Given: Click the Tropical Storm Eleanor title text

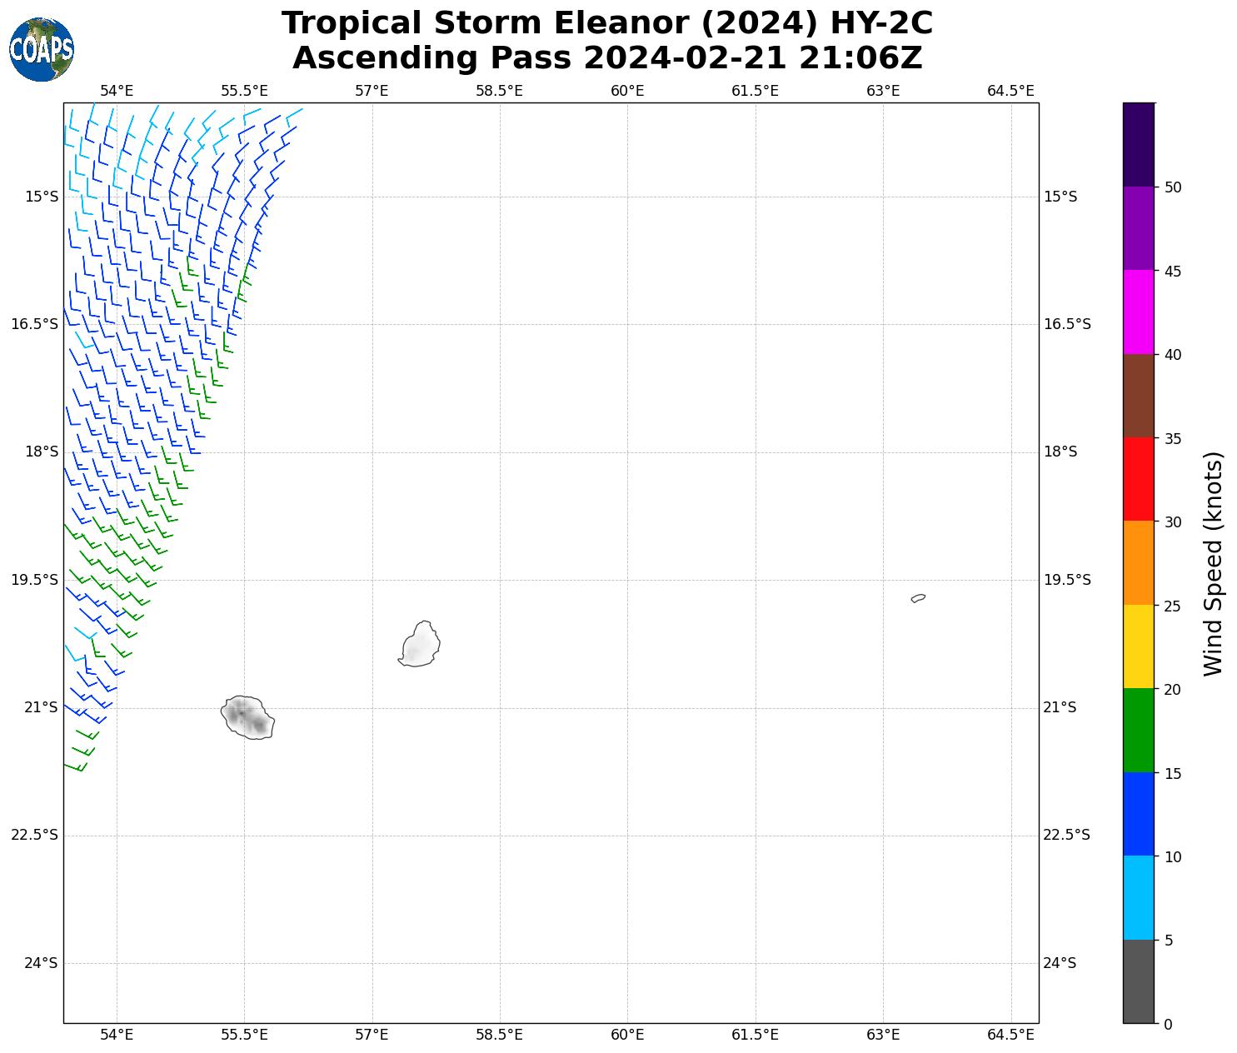Looking at the screenshot, I should [606, 23].
